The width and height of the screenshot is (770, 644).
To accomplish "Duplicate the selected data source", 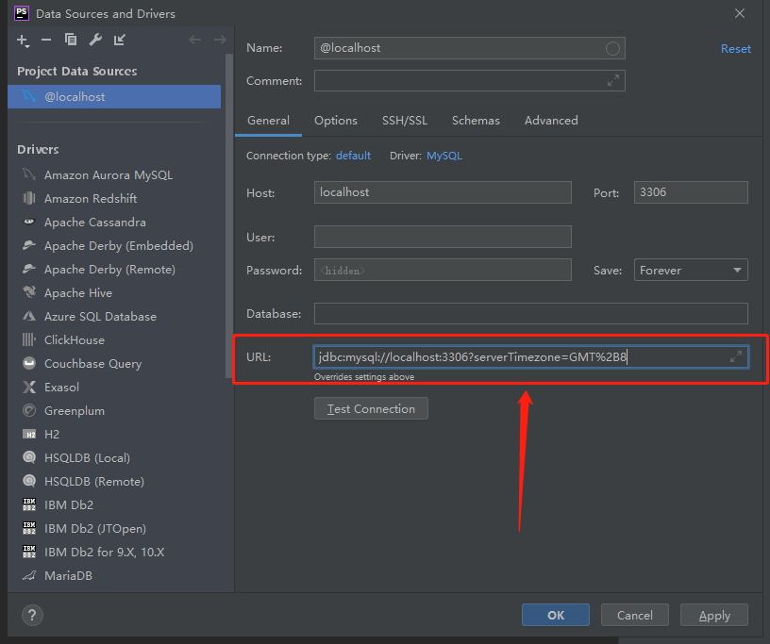I will 71,40.
